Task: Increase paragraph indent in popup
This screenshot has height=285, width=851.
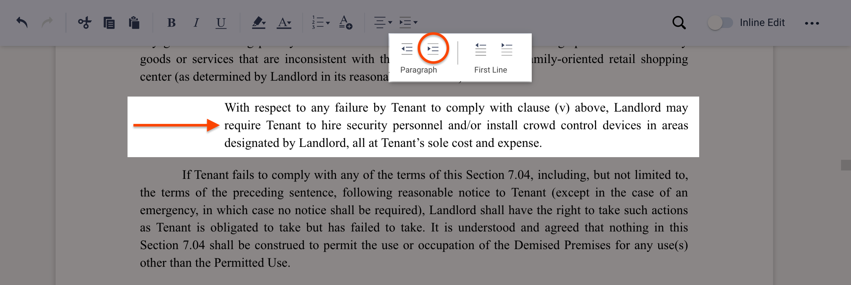Action: click(x=433, y=49)
